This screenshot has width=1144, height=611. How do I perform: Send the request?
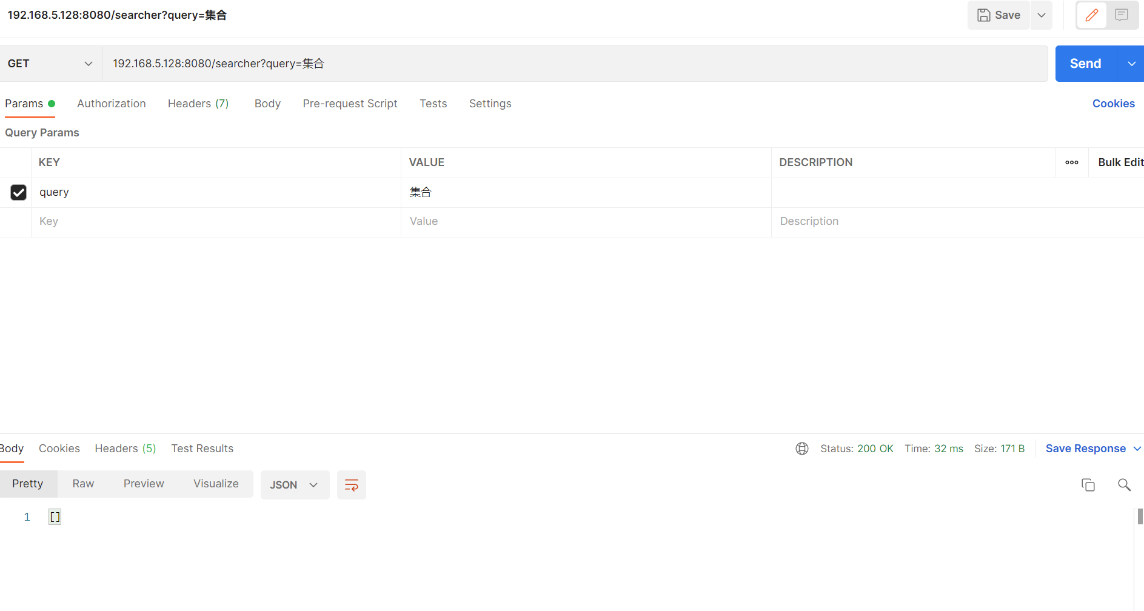coord(1085,64)
